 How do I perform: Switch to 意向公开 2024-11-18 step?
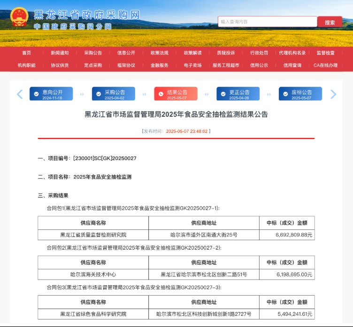click(51, 94)
